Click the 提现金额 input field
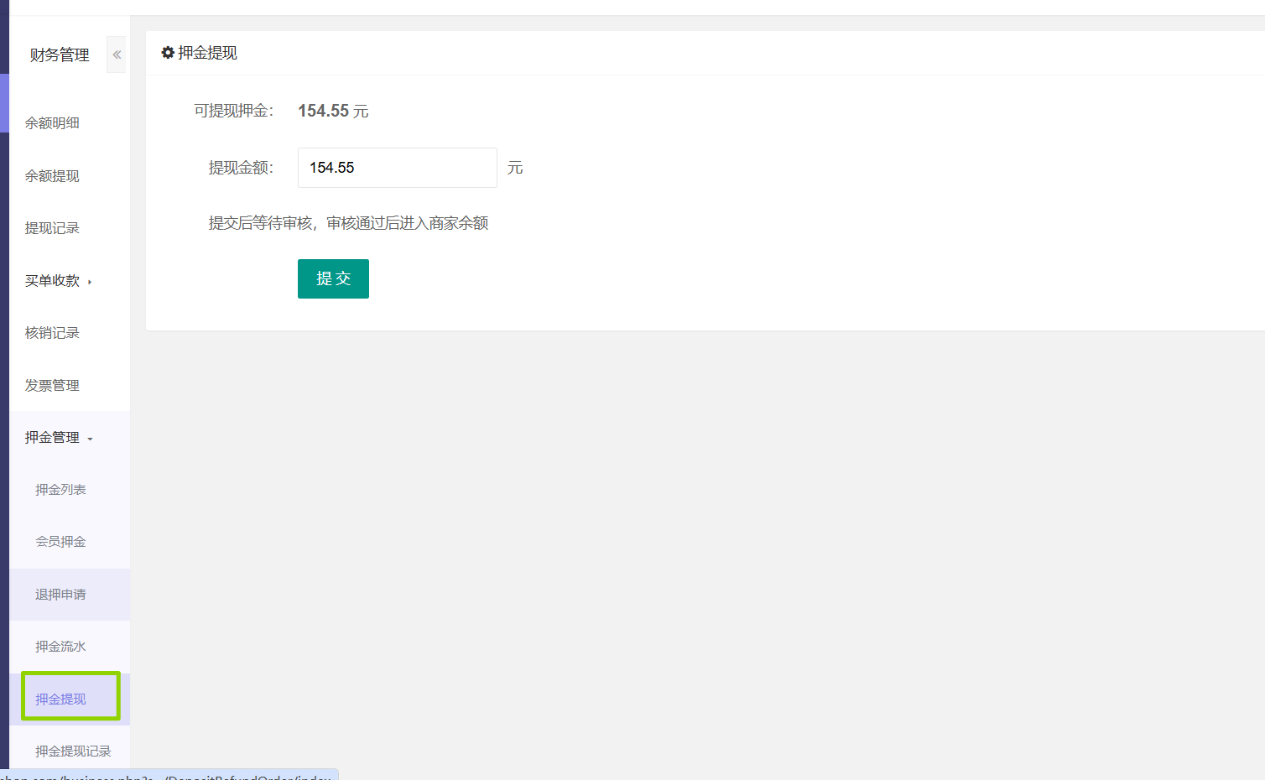The width and height of the screenshot is (1265, 780). [397, 168]
